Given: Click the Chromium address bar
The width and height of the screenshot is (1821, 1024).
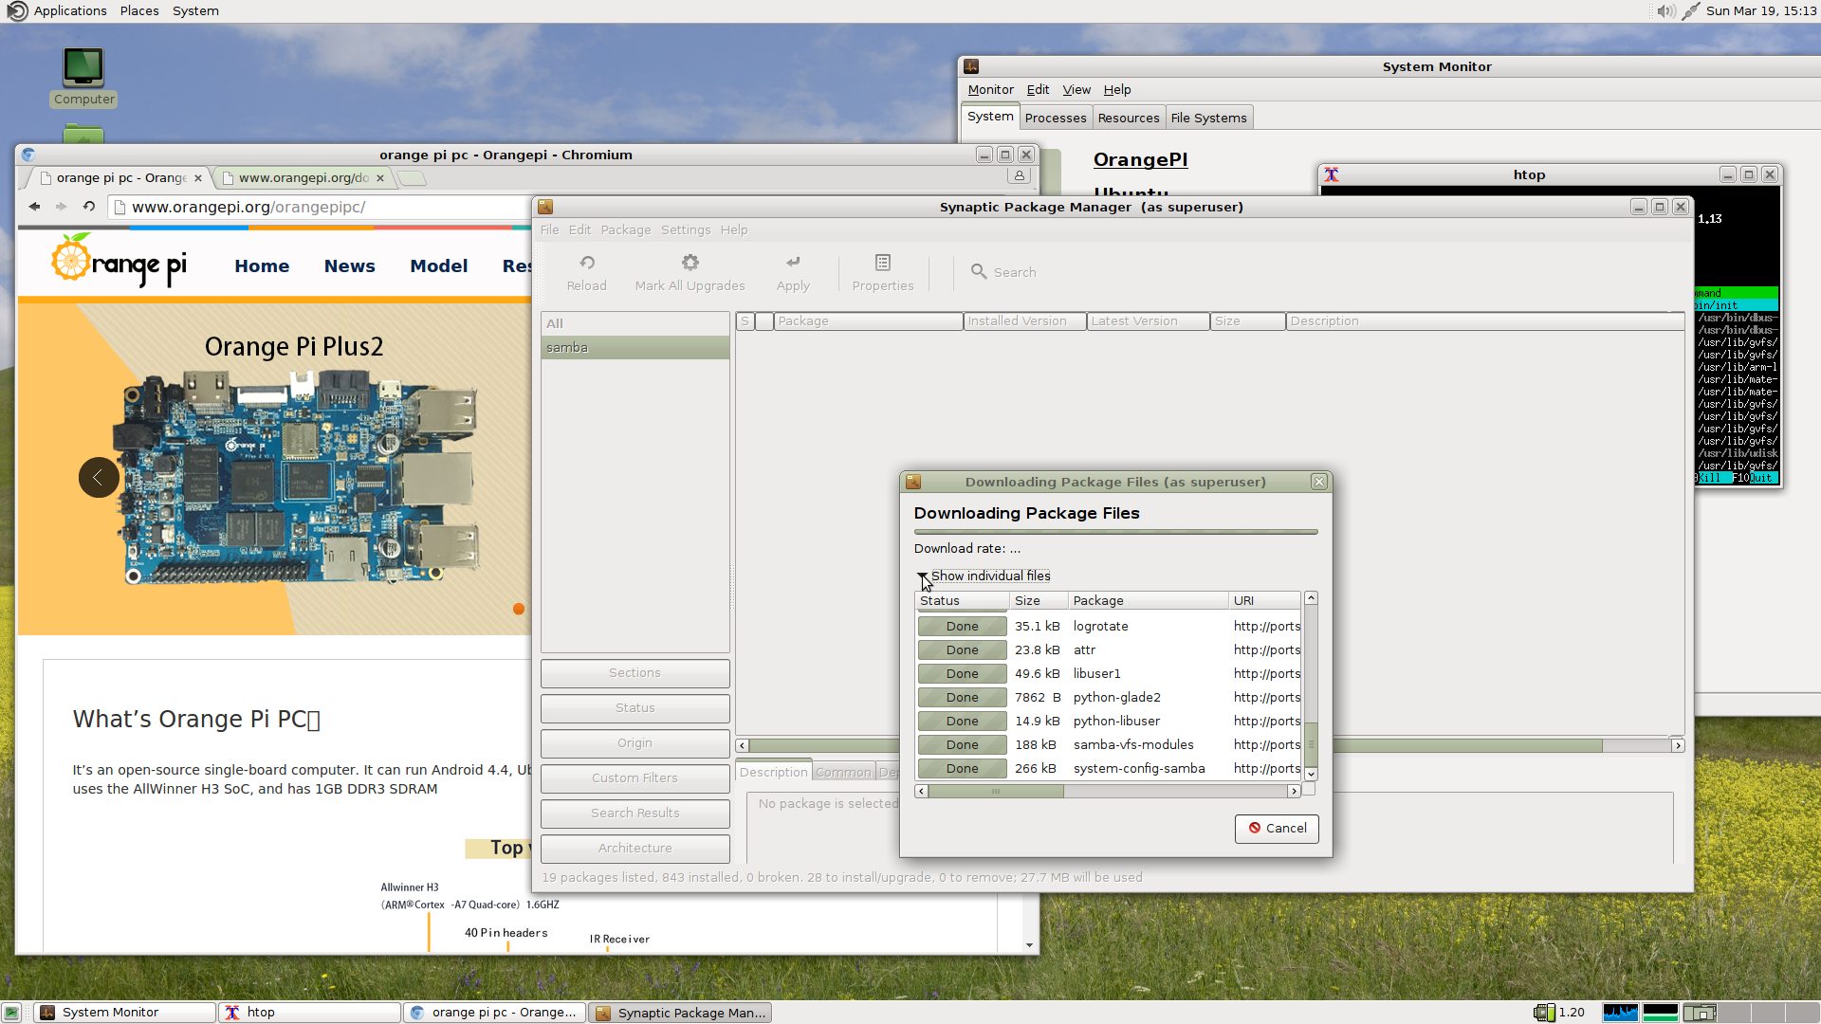Looking at the screenshot, I should [x=322, y=207].
